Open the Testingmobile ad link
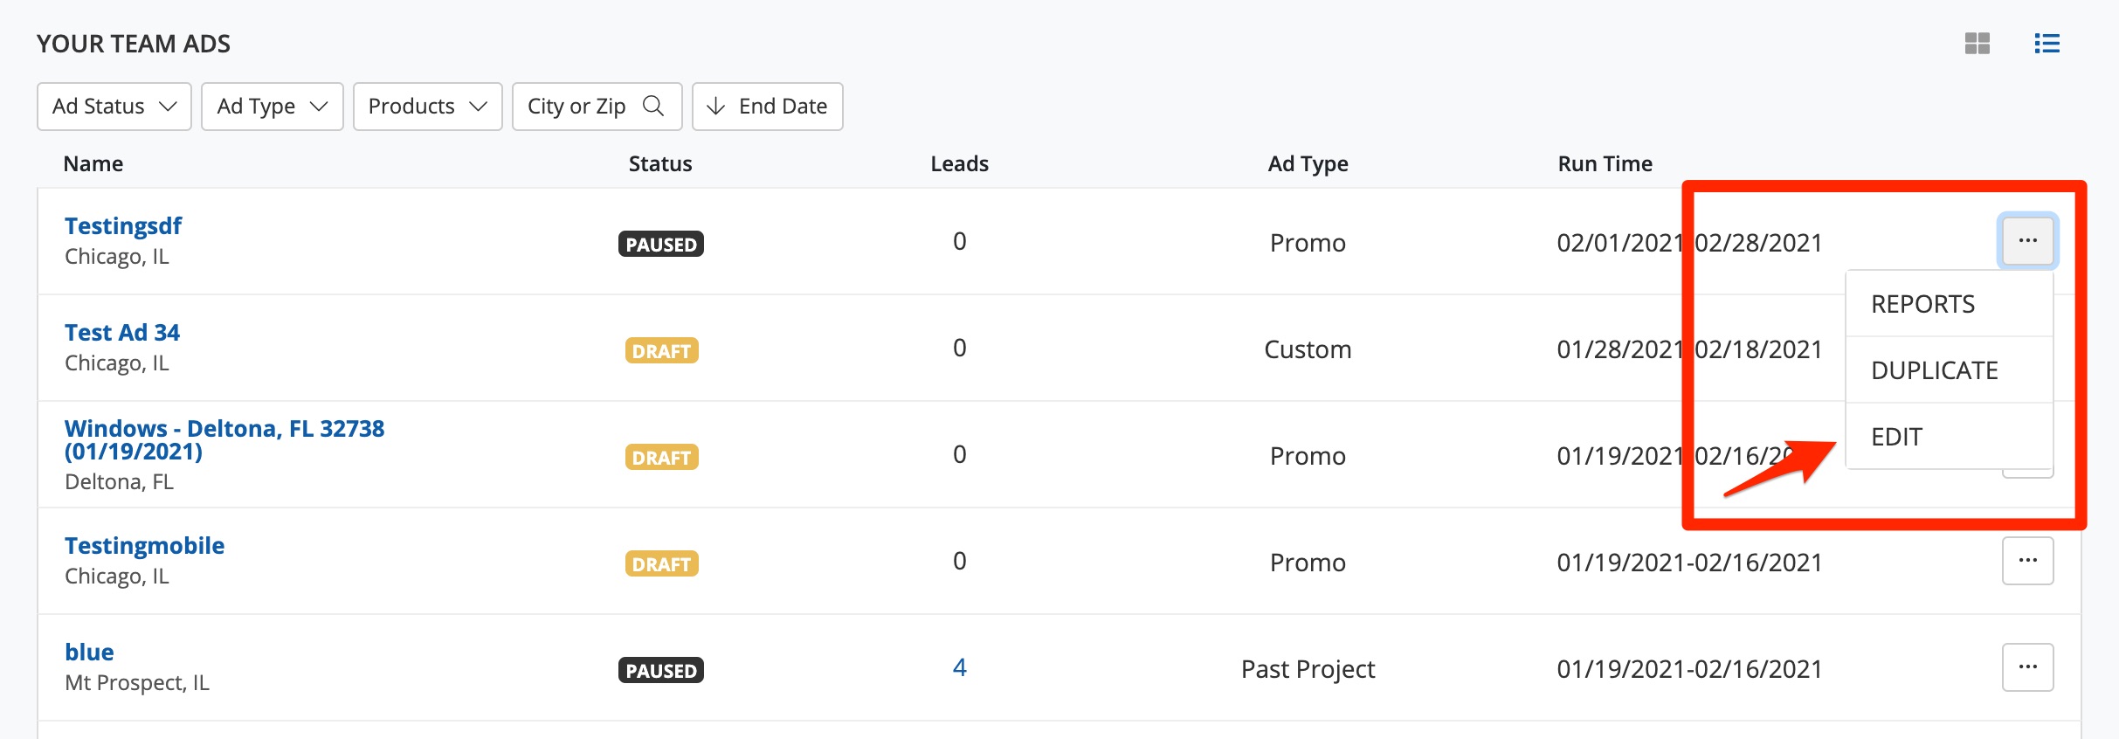Viewport: 2119px width, 739px height. [144, 546]
